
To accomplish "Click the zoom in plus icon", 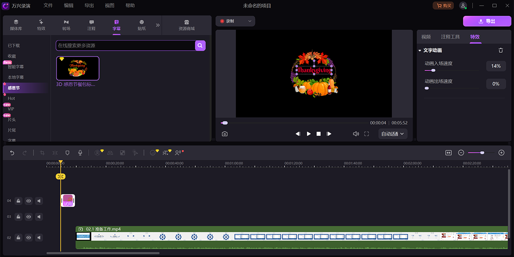I will point(502,152).
